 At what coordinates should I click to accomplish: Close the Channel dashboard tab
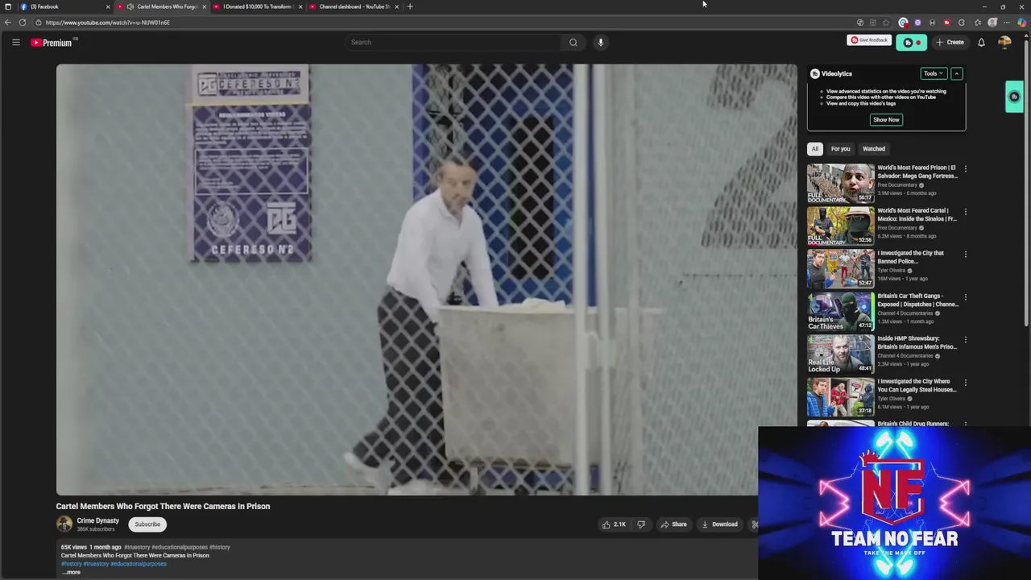pyautogui.click(x=396, y=6)
